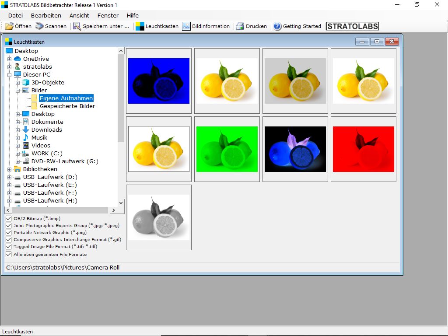The image size is (448, 336).
Task: Click the USB-Laufwerk (H:) drive icon
Action: pos(17,201)
